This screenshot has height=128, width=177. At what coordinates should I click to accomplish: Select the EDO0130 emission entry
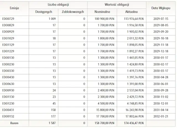8,57
